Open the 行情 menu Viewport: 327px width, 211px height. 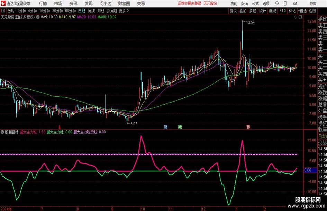pos(43,3)
